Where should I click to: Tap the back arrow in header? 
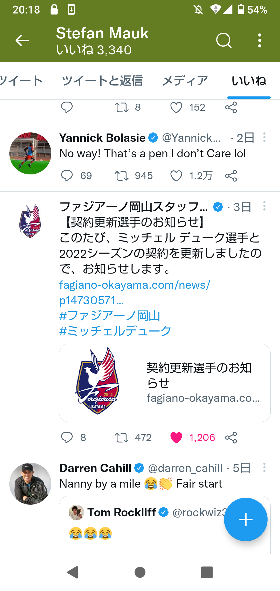[x=22, y=40]
